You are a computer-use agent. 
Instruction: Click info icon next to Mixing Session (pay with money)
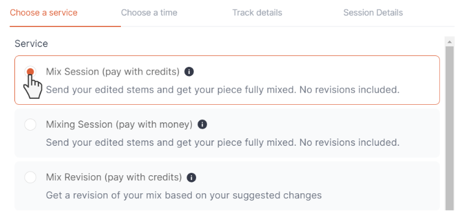(202, 125)
